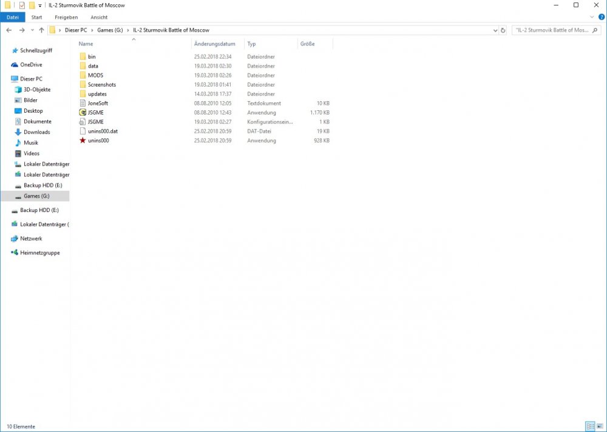The image size is (607, 432).
Task: Open Musik in navigation pane
Action: coord(26,142)
